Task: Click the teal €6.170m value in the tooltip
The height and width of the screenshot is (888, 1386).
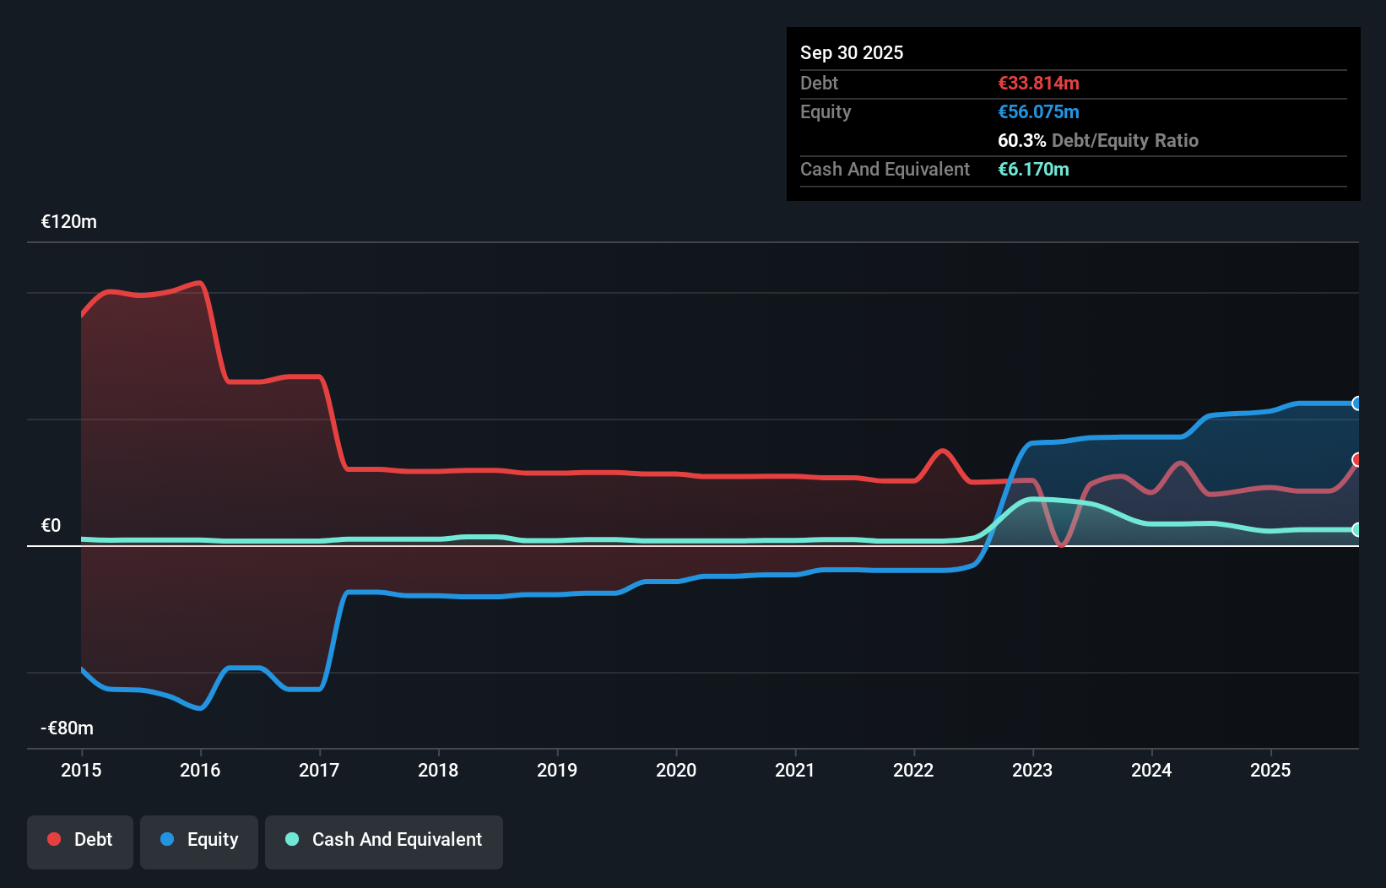Action: tap(1034, 170)
